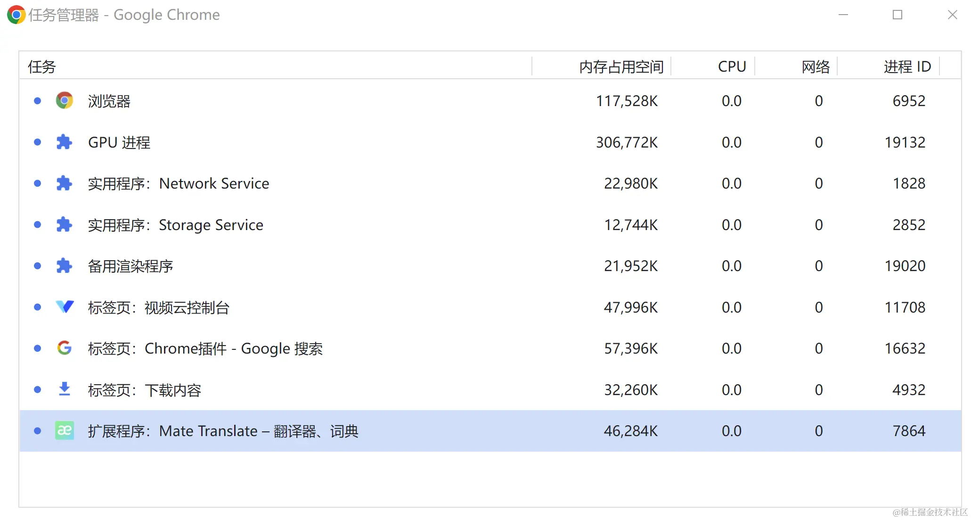This screenshot has height=520, width=971.
Task: Click the puzzle icon beside GPU 进程
Action: click(64, 142)
